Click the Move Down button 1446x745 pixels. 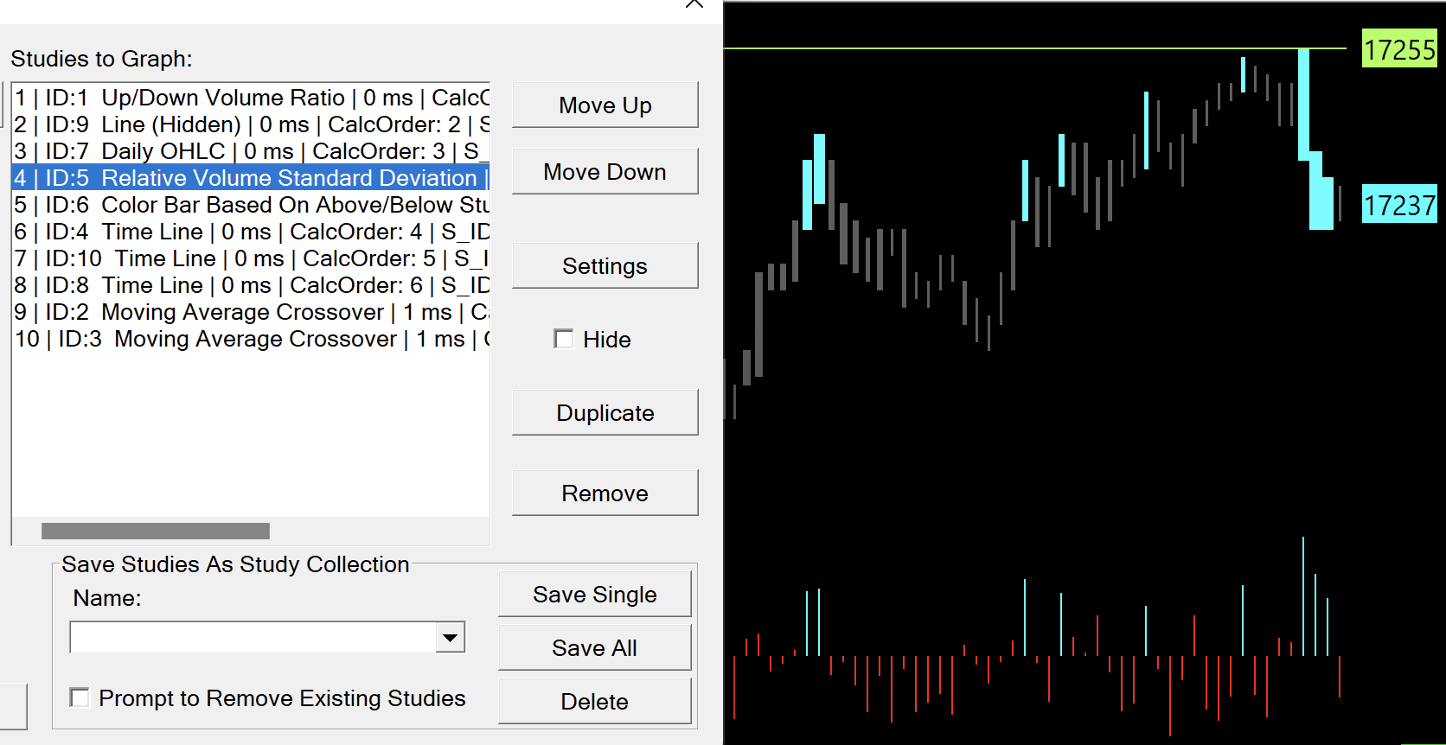pos(605,172)
